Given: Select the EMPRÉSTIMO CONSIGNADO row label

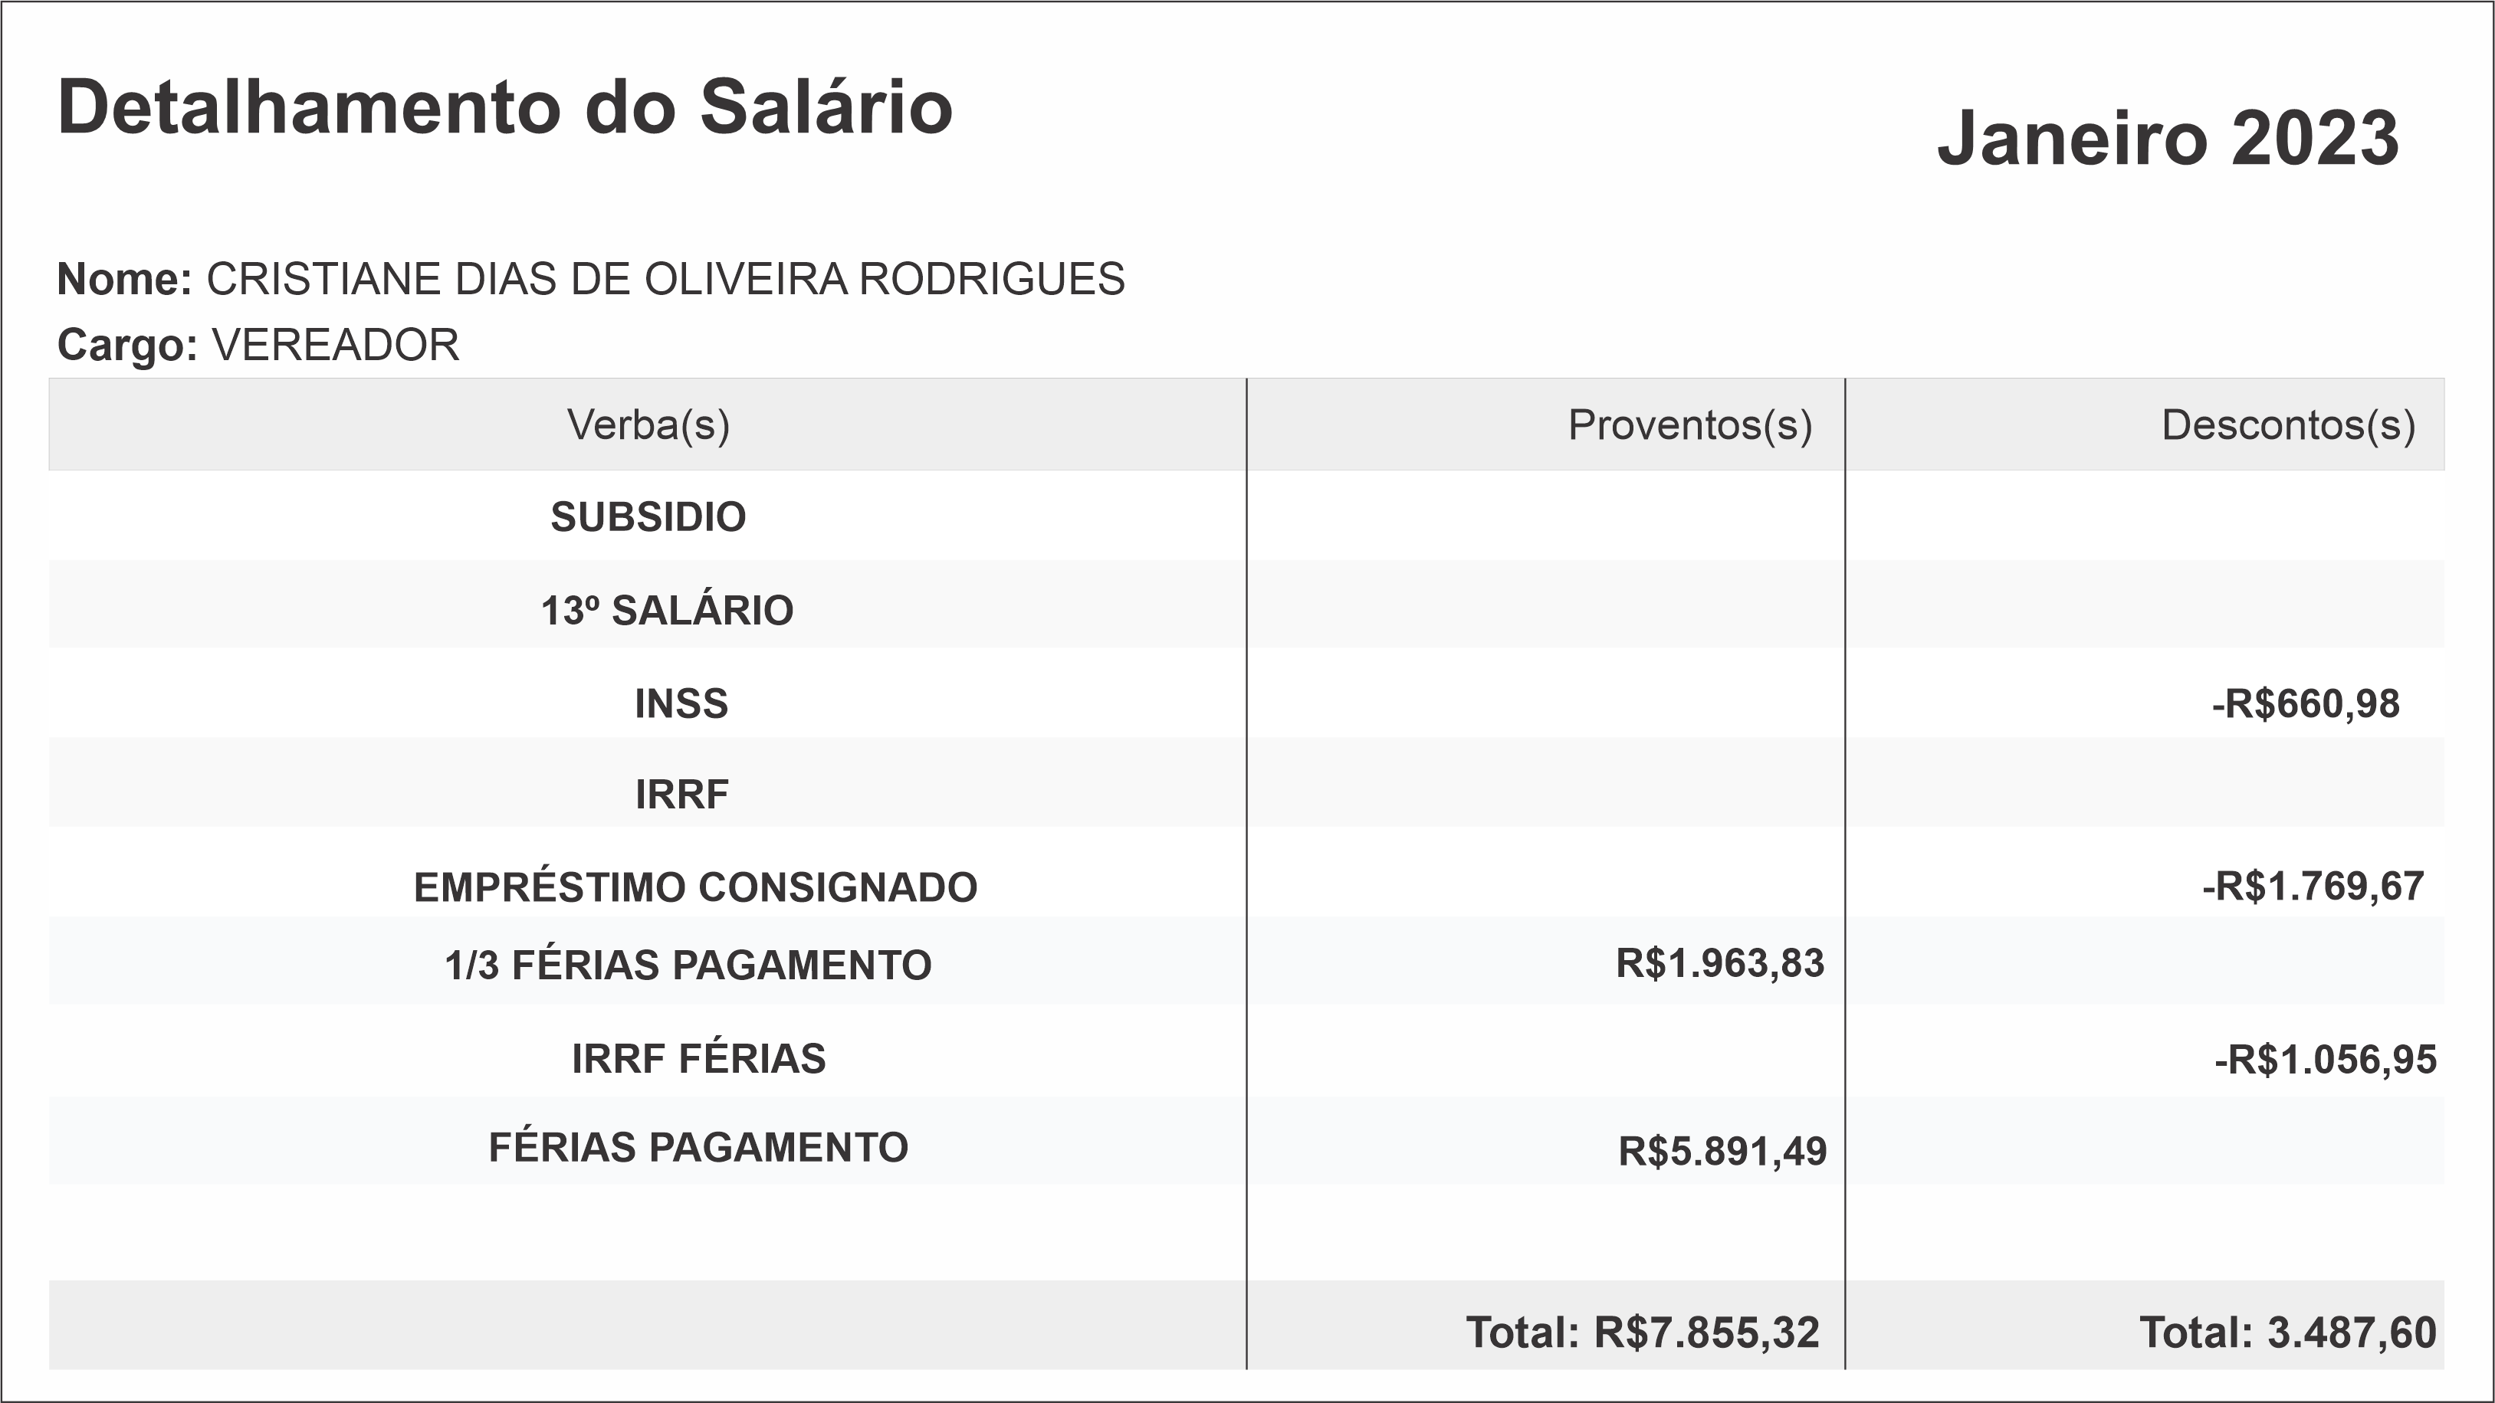Looking at the screenshot, I should pyautogui.click(x=695, y=887).
